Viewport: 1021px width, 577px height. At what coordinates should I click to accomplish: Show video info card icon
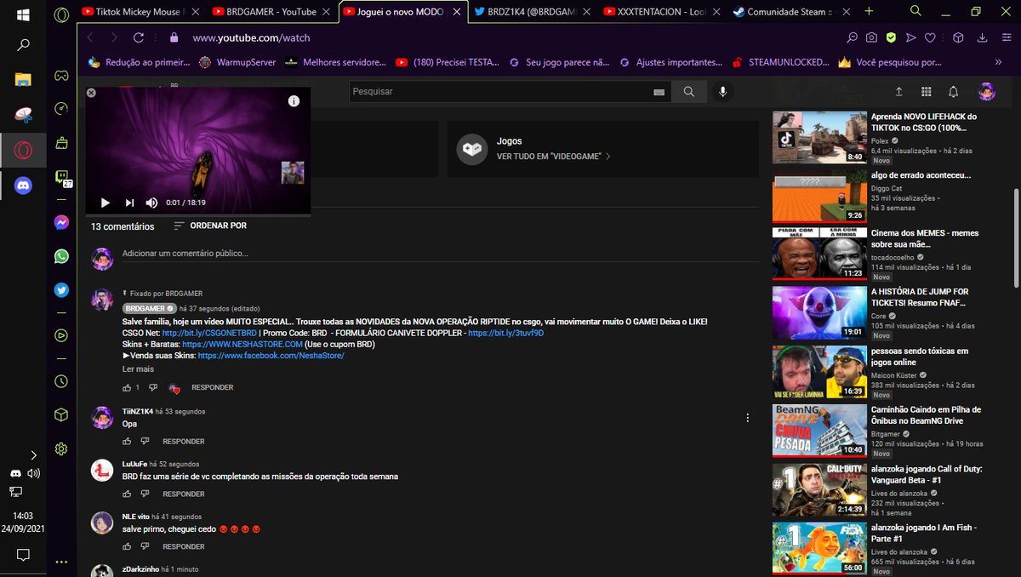[x=294, y=100]
